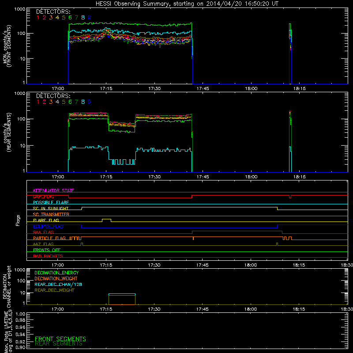The width and height of the screenshot is (353, 353).
Task: Click the DETECTORS: heading in the rear segments plot
Action: (53, 96)
